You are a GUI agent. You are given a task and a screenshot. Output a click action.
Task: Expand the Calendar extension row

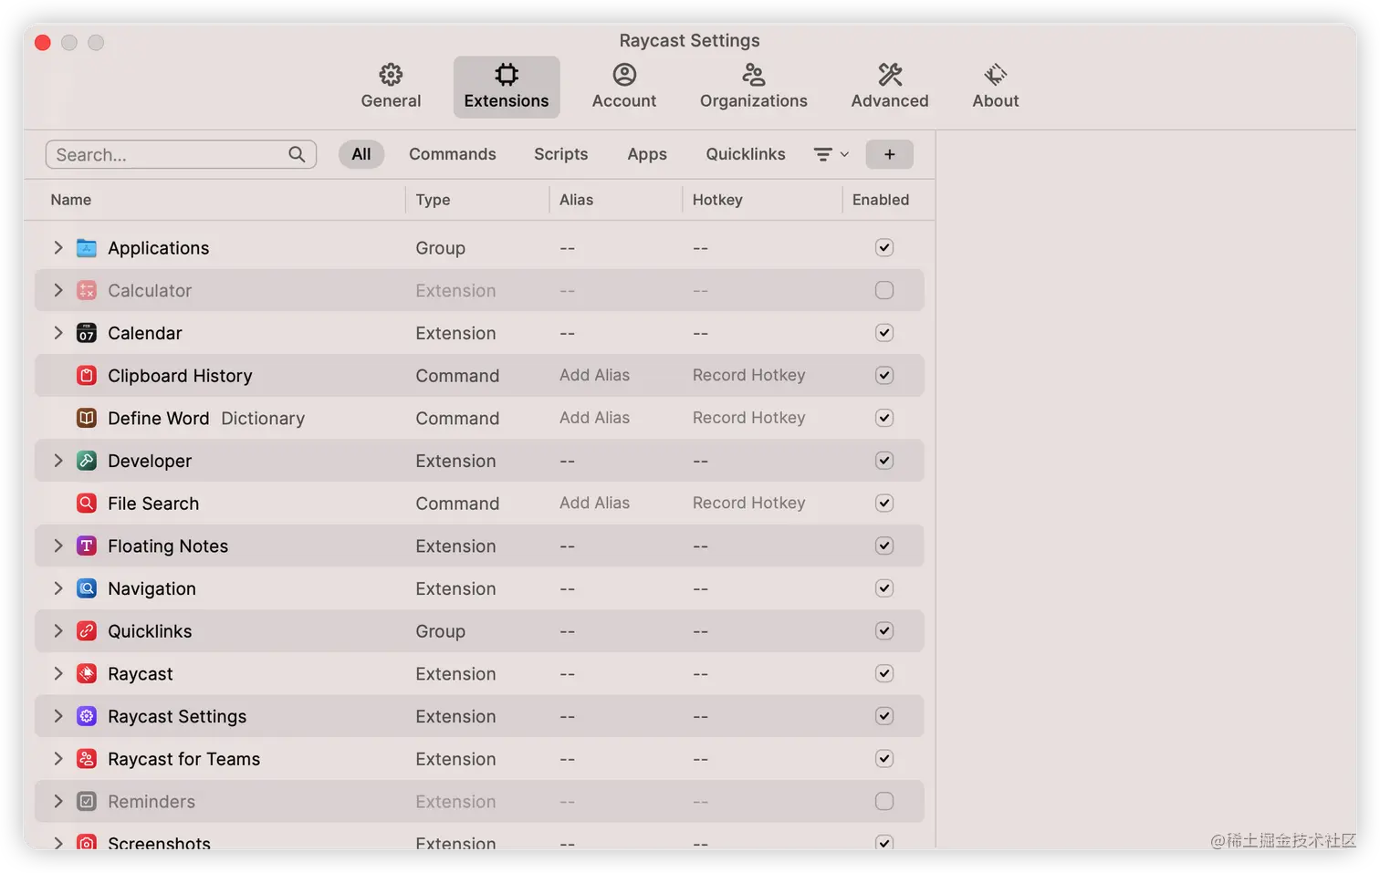pyautogui.click(x=58, y=333)
